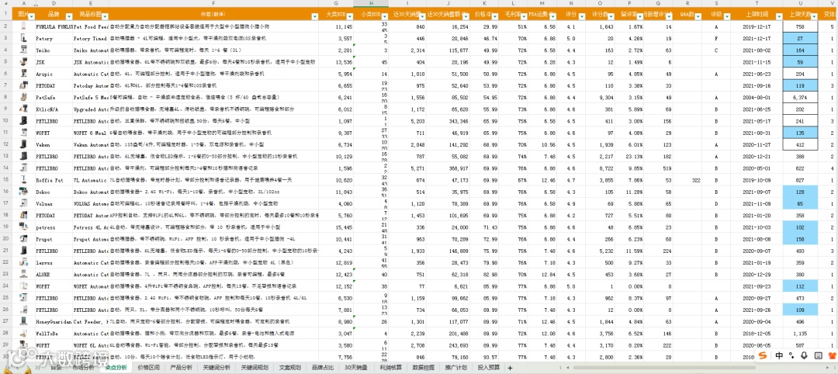This screenshot has height=374, width=838.
Task: Click the JSK row product image
Action: pos(23,61)
